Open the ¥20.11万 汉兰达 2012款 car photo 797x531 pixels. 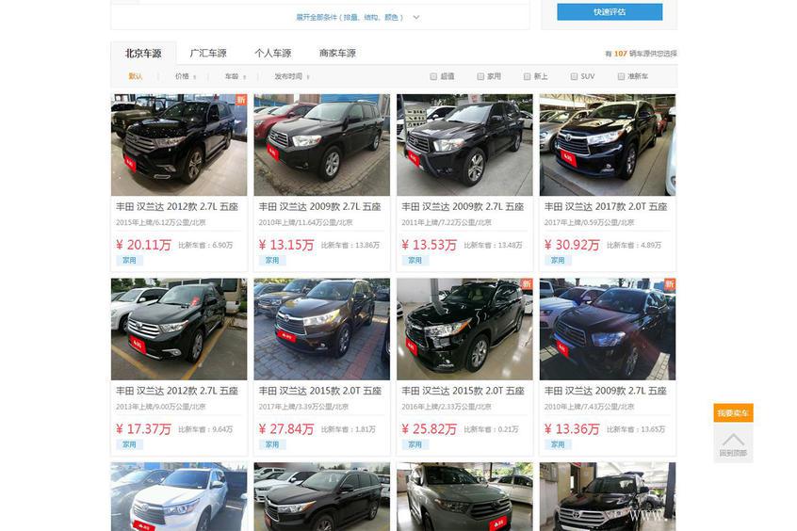179,145
